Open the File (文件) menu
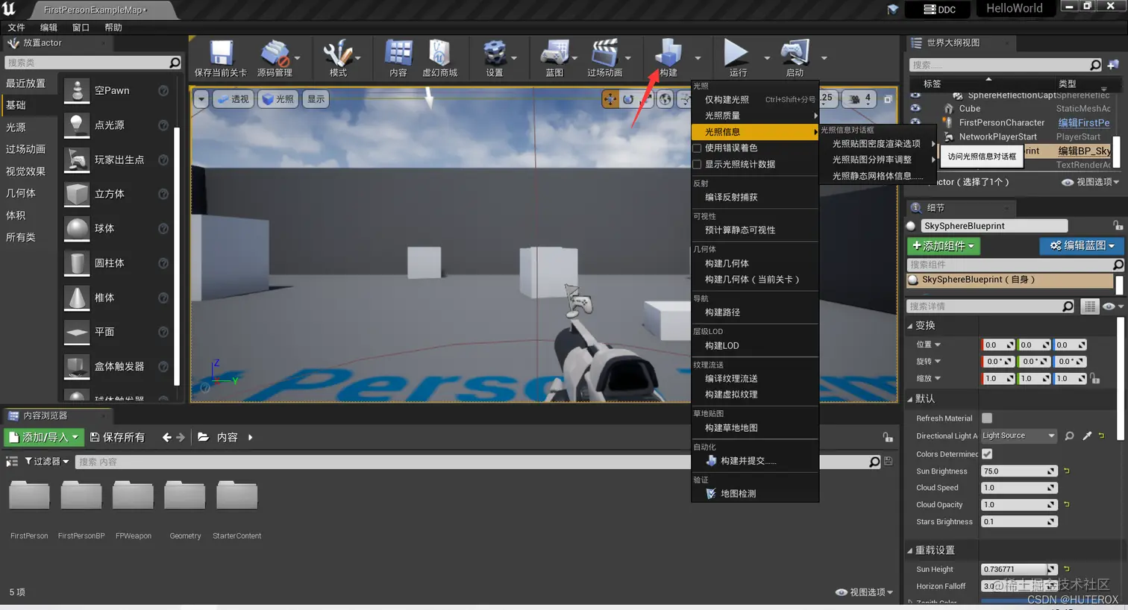This screenshot has height=610, width=1128. pos(16,28)
